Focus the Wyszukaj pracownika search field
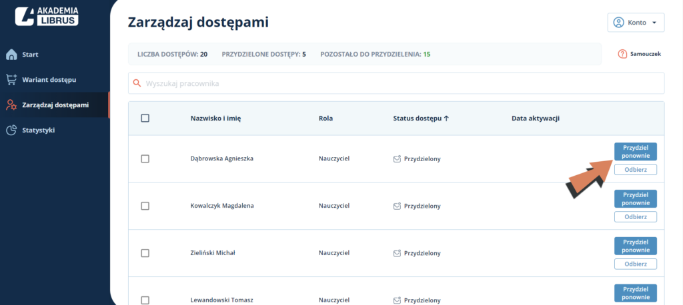This screenshot has width=683, height=305. pos(396,83)
